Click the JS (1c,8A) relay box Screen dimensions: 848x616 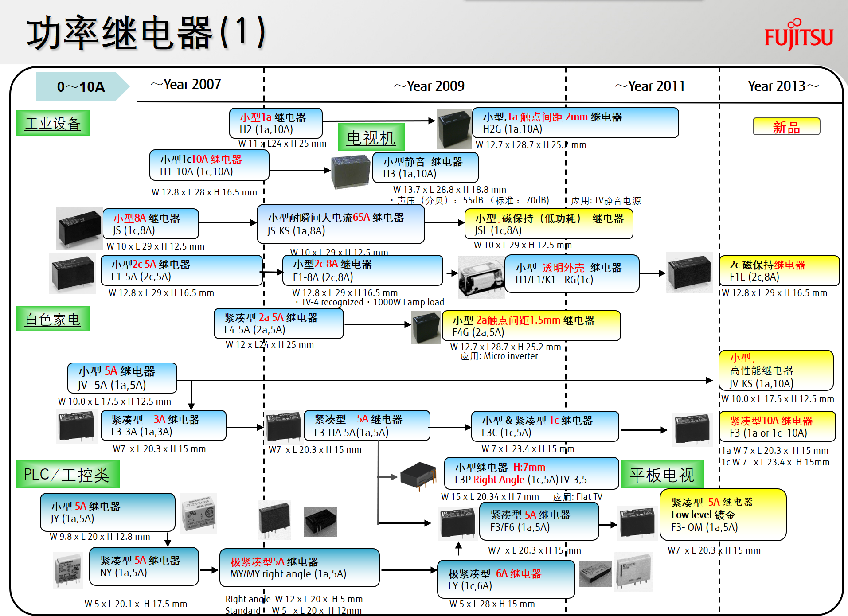click(150, 224)
